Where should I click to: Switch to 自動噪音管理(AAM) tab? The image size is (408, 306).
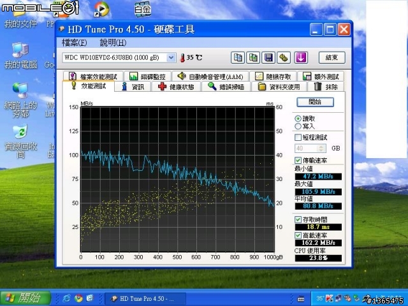210,76
